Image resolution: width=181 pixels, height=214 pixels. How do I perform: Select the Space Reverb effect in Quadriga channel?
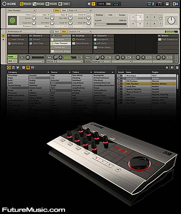[82, 44]
